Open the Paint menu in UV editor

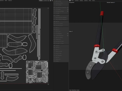pyautogui.click(x=6, y=1)
